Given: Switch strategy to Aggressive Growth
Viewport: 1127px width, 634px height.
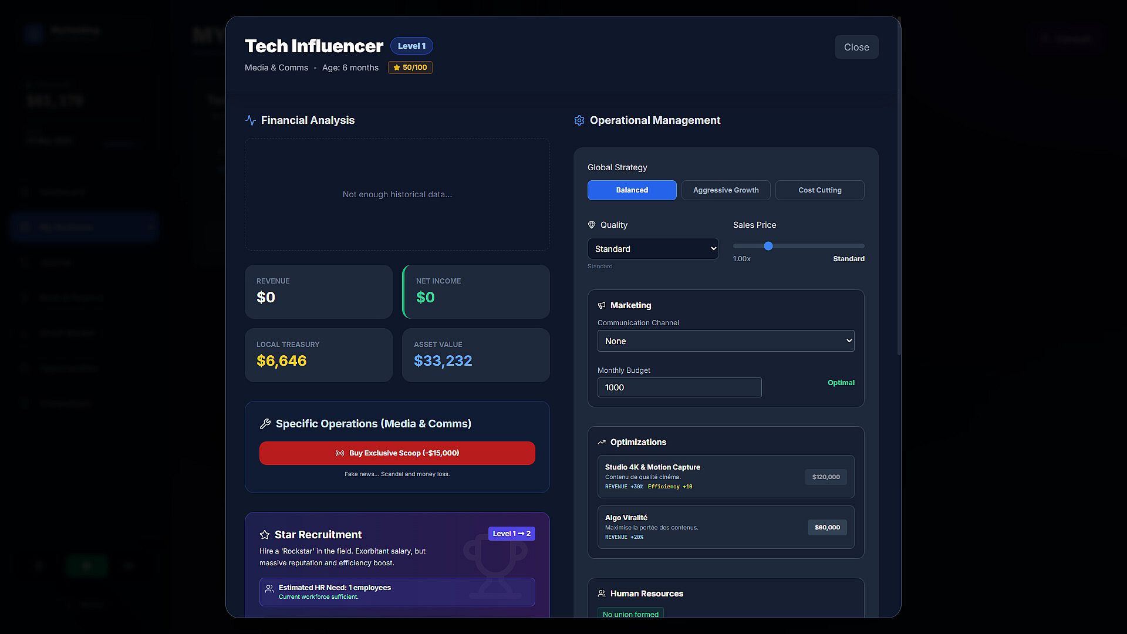Looking at the screenshot, I should pos(726,190).
